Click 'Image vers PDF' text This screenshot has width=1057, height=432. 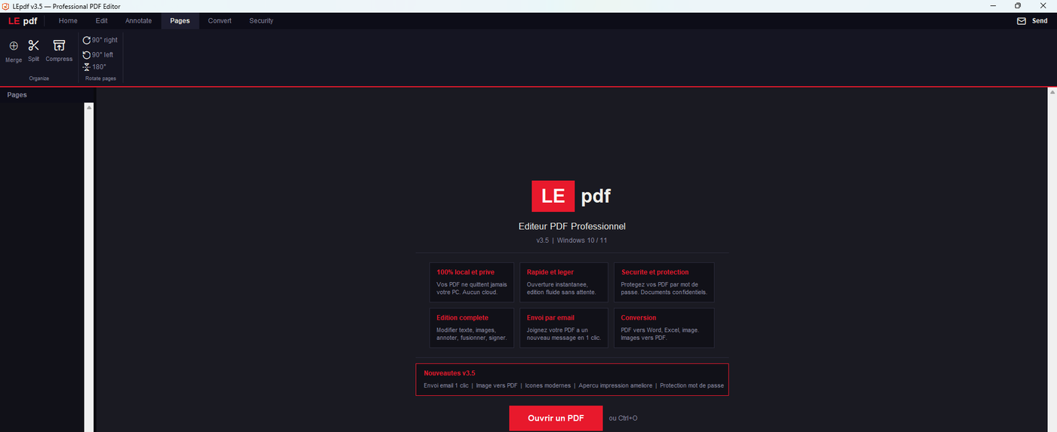(496, 385)
